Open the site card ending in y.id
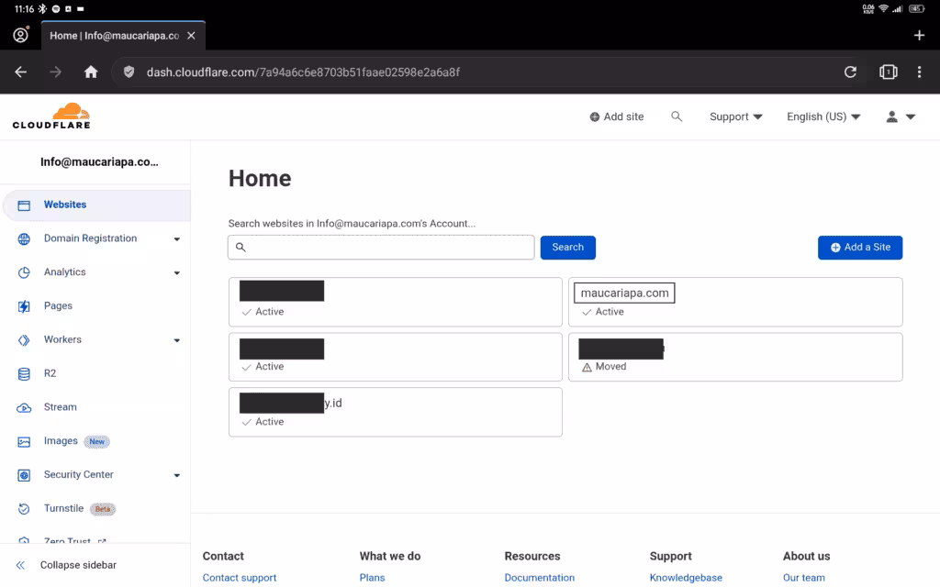Image resolution: width=940 pixels, height=587 pixels. [x=395, y=412]
